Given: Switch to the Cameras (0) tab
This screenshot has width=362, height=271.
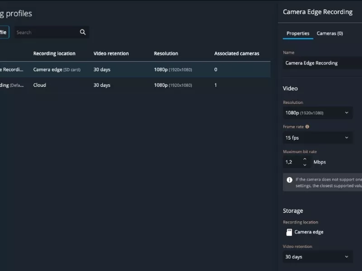Looking at the screenshot, I should tap(330, 33).
